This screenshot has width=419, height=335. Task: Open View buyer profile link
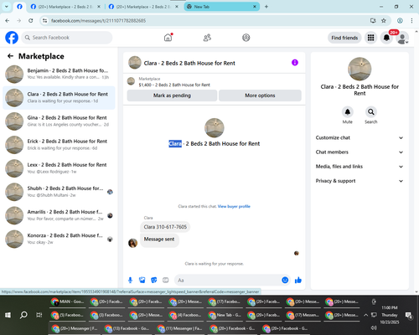234,206
